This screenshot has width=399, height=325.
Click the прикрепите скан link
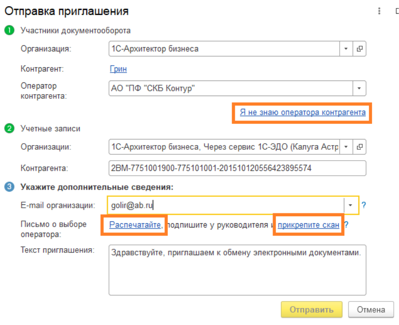click(308, 225)
